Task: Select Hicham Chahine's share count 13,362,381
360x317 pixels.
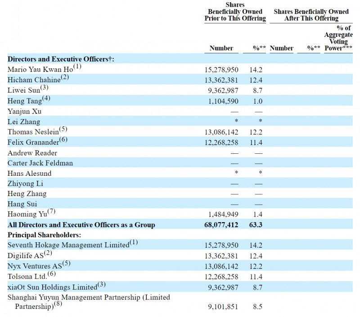Action: click(221, 80)
